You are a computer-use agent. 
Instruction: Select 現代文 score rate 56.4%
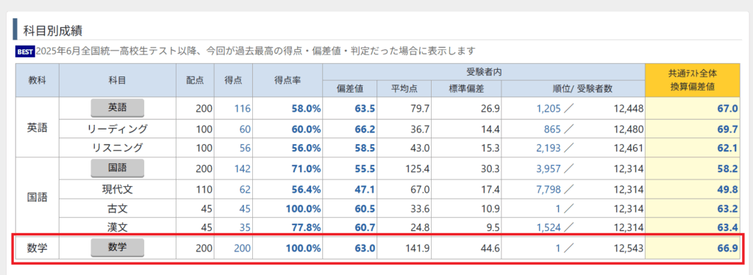pyautogui.click(x=306, y=189)
